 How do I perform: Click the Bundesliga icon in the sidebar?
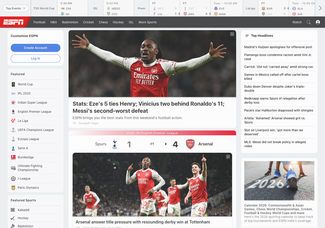tap(13, 157)
